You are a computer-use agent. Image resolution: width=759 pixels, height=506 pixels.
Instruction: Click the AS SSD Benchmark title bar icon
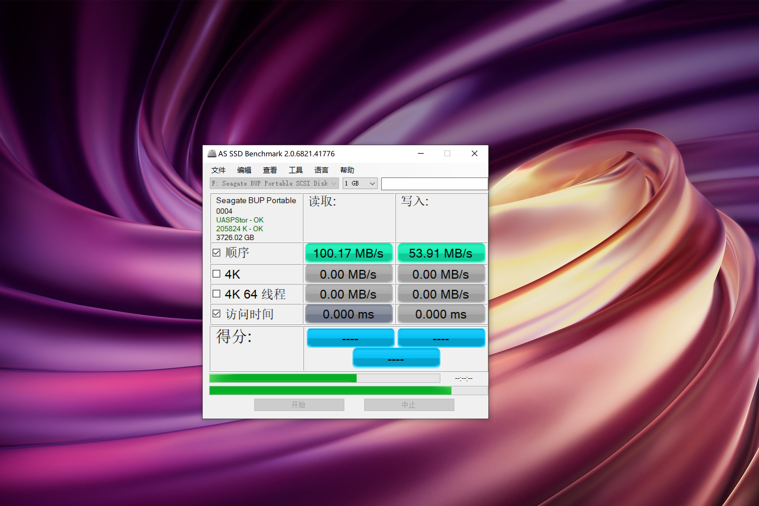click(212, 154)
